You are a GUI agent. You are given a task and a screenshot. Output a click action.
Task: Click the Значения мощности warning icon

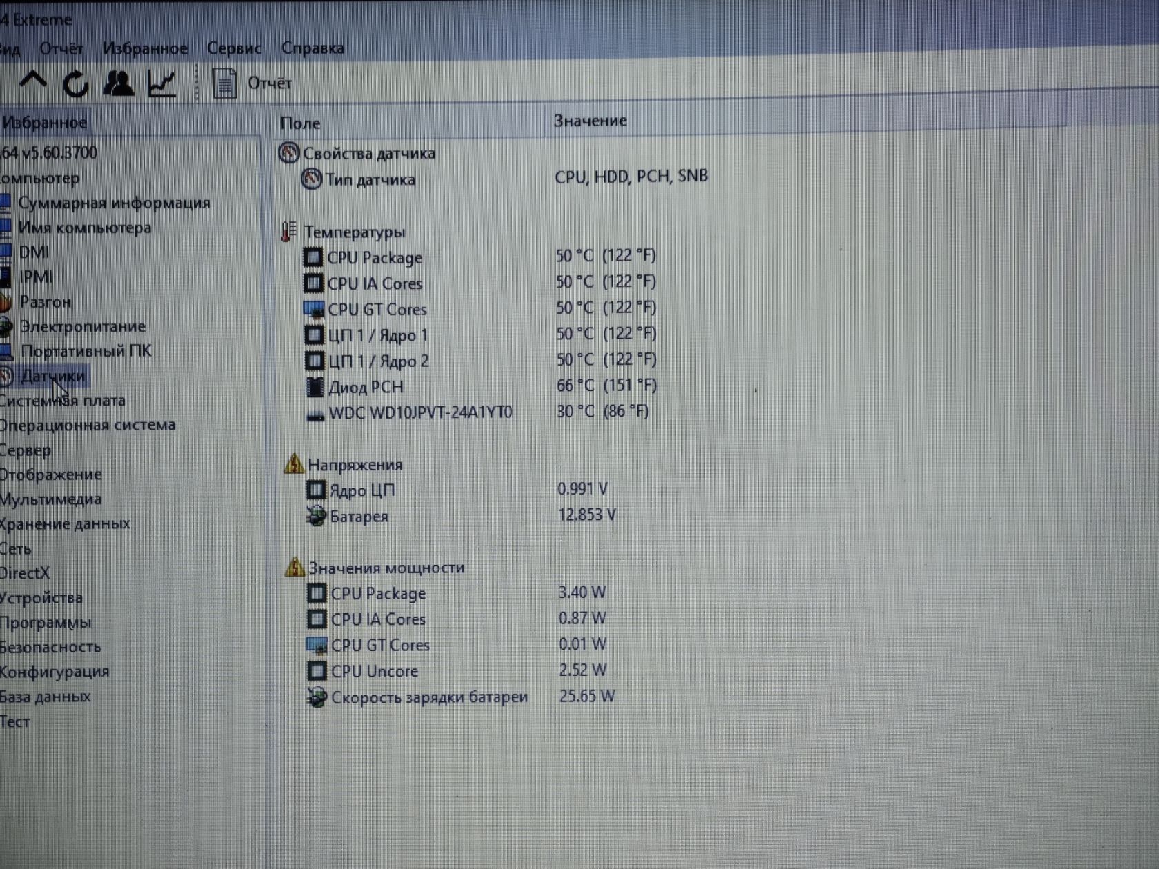[295, 567]
